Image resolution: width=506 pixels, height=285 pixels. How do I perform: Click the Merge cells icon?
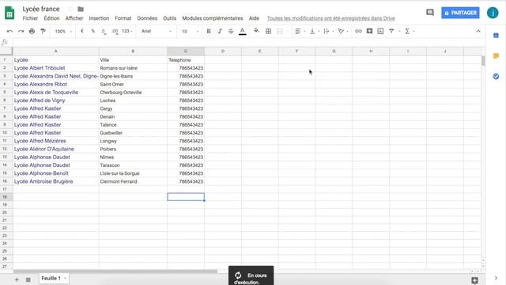[x=280, y=32]
